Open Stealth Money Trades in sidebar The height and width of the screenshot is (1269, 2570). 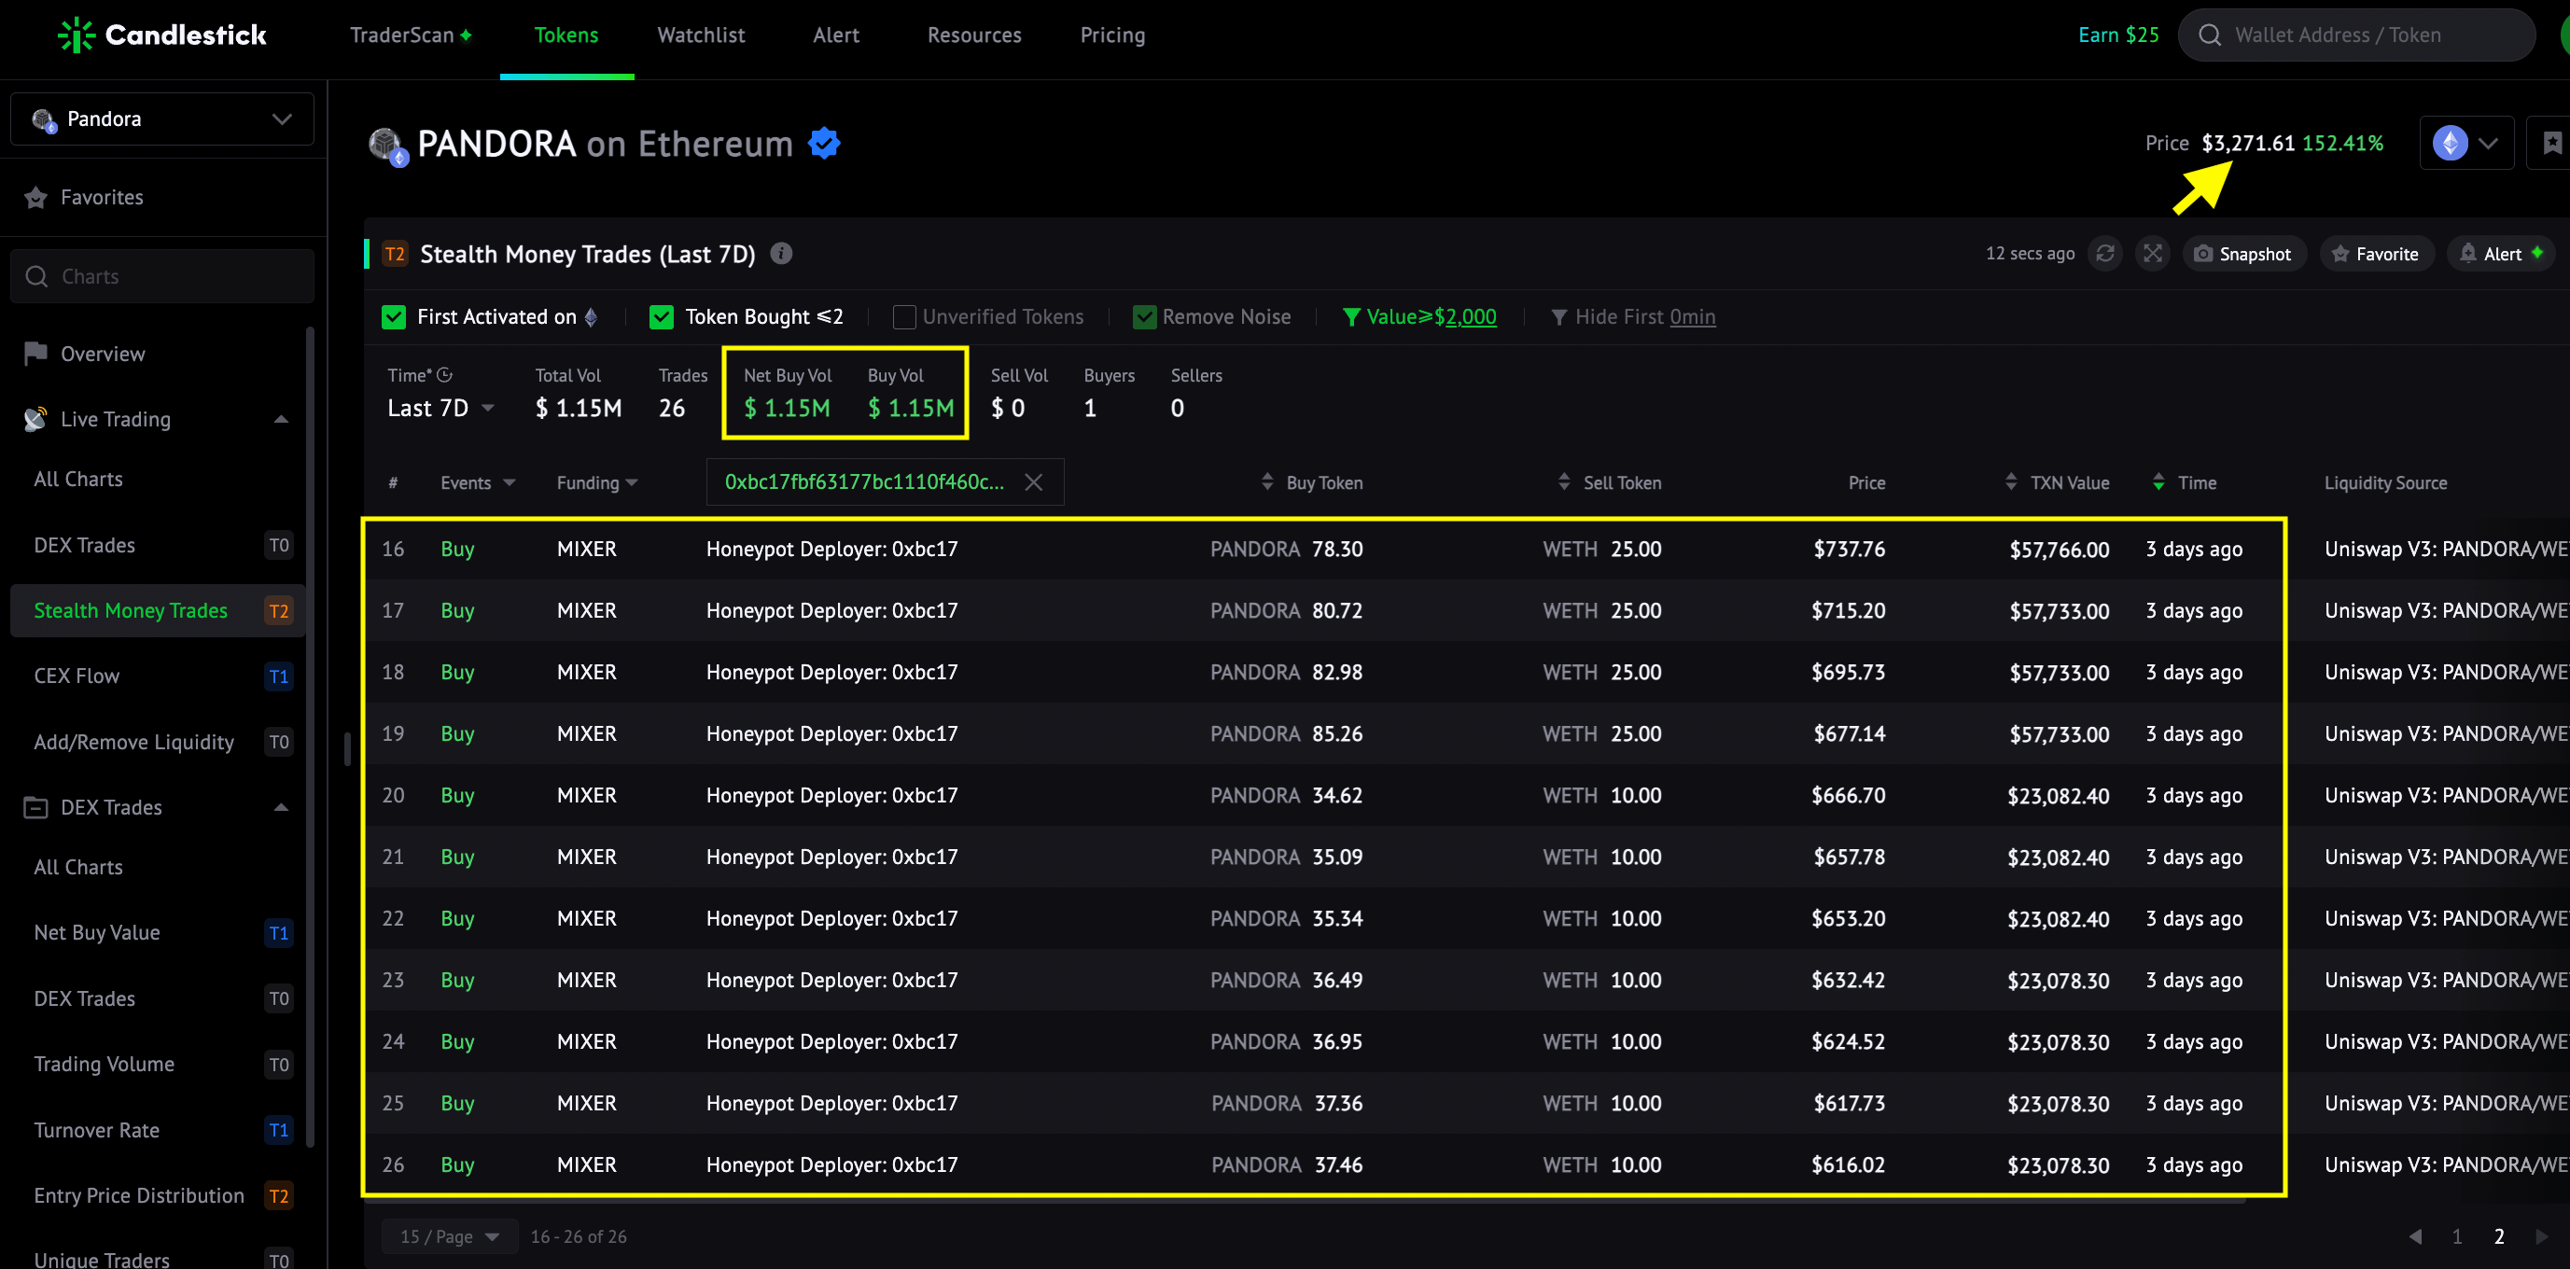tap(158, 610)
